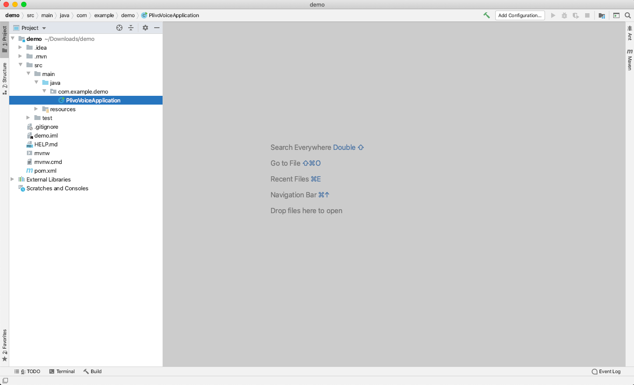This screenshot has width=634, height=385.
Task: Click the tool window layout icon near search
Action: 616,15
